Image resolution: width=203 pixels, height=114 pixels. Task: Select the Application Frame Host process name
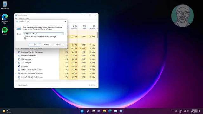click(29, 56)
